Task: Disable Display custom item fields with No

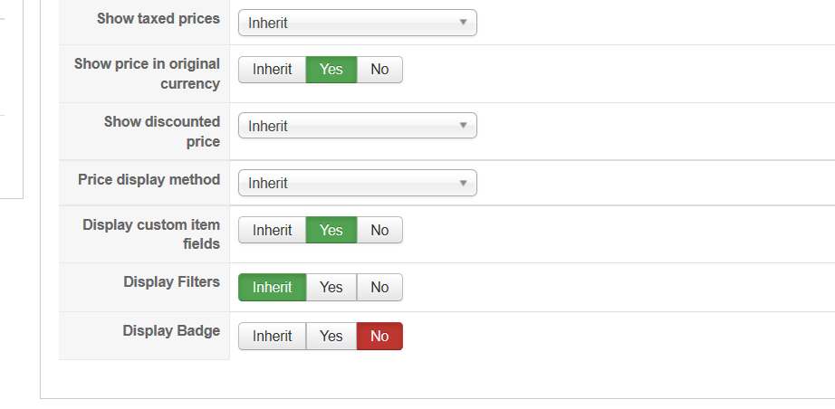Action: point(379,230)
